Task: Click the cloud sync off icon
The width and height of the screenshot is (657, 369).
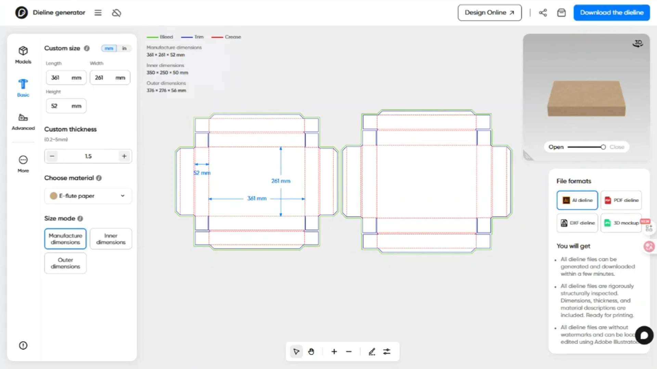Action: coord(116,13)
